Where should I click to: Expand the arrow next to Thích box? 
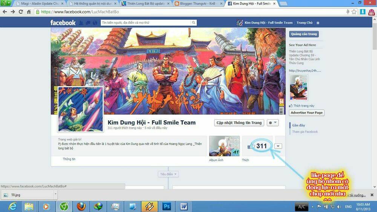278,146
